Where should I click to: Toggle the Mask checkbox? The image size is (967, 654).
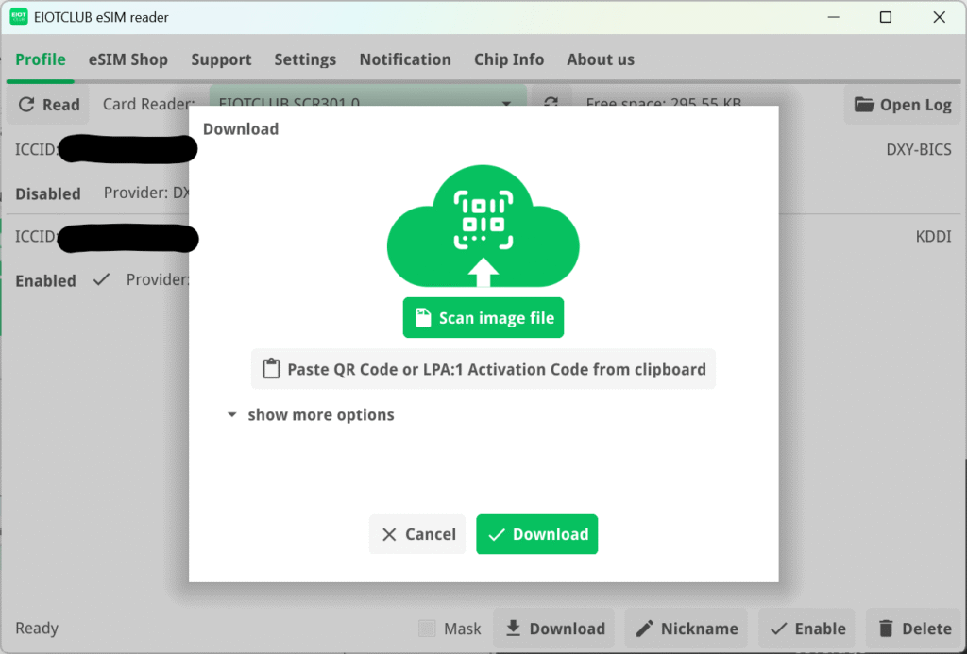(427, 629)
